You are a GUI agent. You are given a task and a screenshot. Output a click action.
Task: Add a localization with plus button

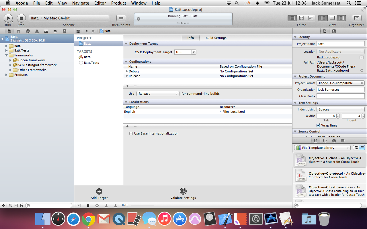pos(127,126)
